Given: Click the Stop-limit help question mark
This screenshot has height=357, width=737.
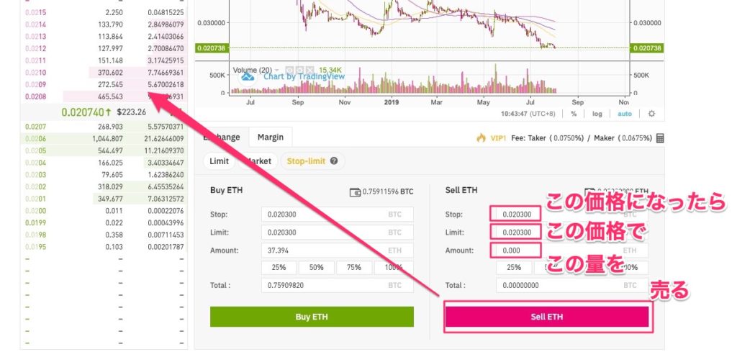Looking at the screenshot, I should coord(334,161).
